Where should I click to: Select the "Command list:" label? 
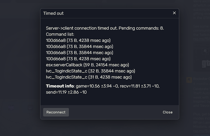pos(60,34)
